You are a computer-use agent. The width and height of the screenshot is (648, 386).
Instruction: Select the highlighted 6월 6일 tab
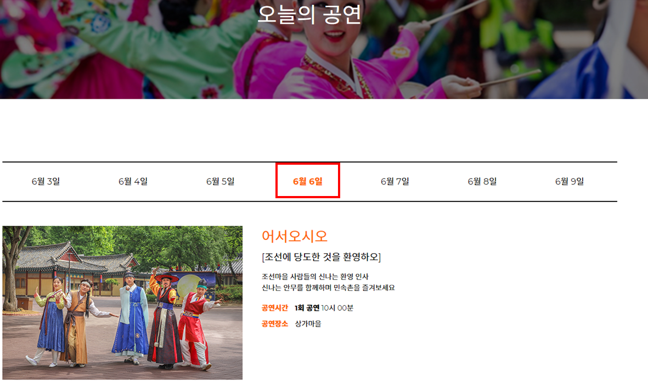click(307, 181)
